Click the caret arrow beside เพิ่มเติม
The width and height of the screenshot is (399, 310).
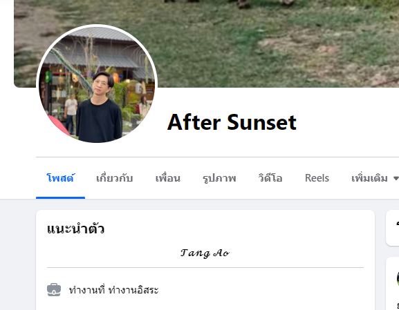396,178
